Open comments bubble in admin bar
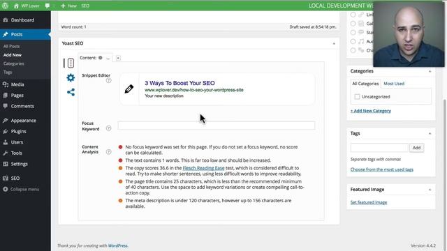The image size is (447, 251). 47,6
